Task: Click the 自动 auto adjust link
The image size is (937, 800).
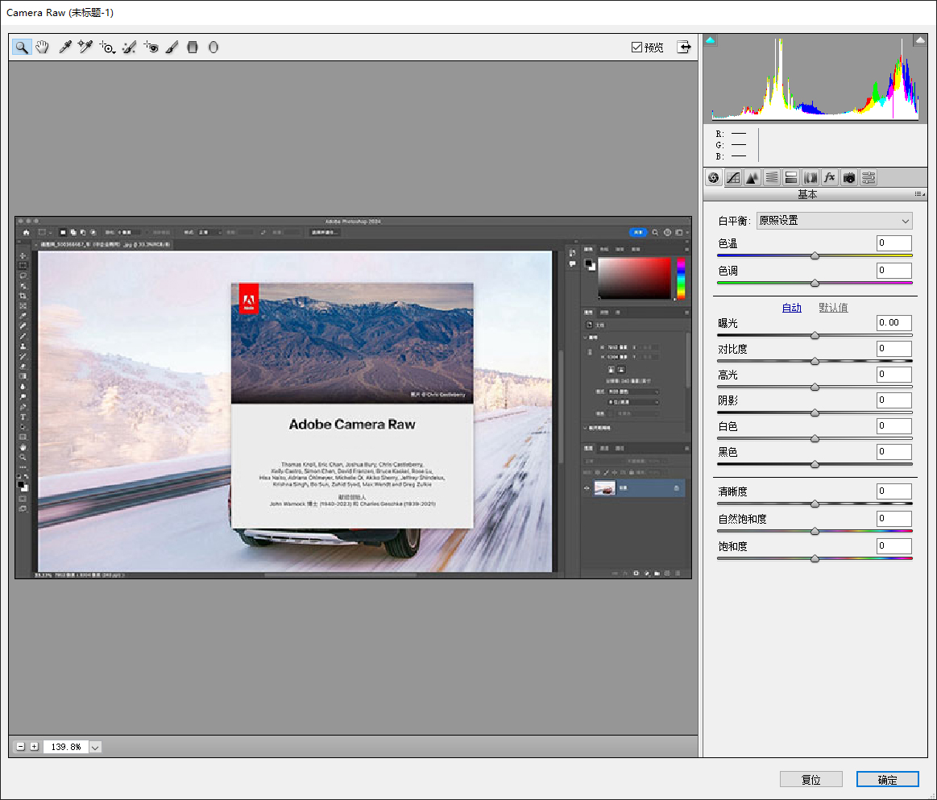Action: tap(790, 307)
